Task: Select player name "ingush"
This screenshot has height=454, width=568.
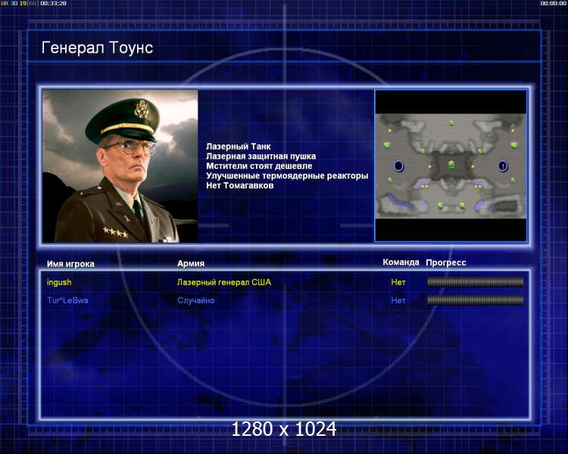Action: [x=59, y=282]
